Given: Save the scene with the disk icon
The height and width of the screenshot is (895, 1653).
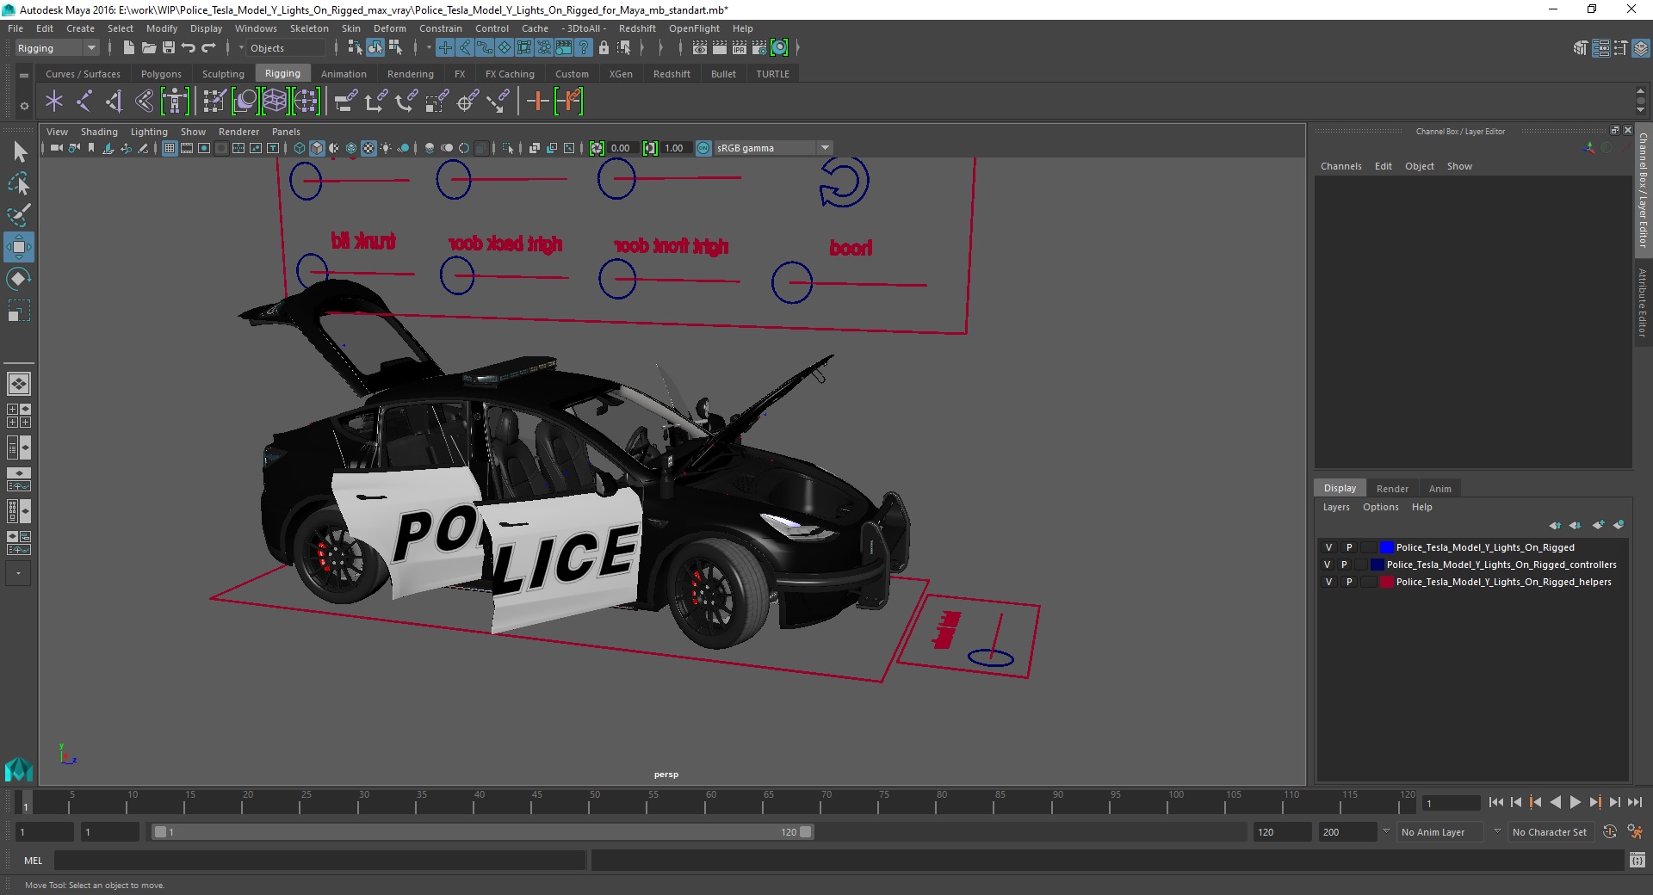Looking at the screenshot, I should [x=169, y=48].
